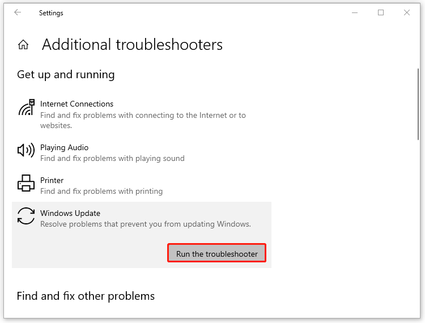Click the Windows Update sync arrows icon

point(25,216)
